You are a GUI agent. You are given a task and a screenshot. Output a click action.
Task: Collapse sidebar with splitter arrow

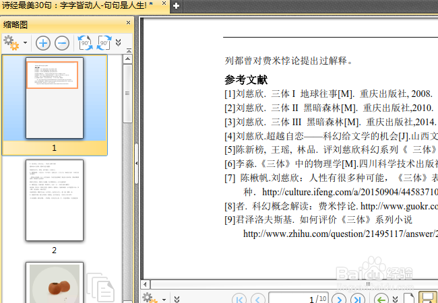[x=136, y=163]
